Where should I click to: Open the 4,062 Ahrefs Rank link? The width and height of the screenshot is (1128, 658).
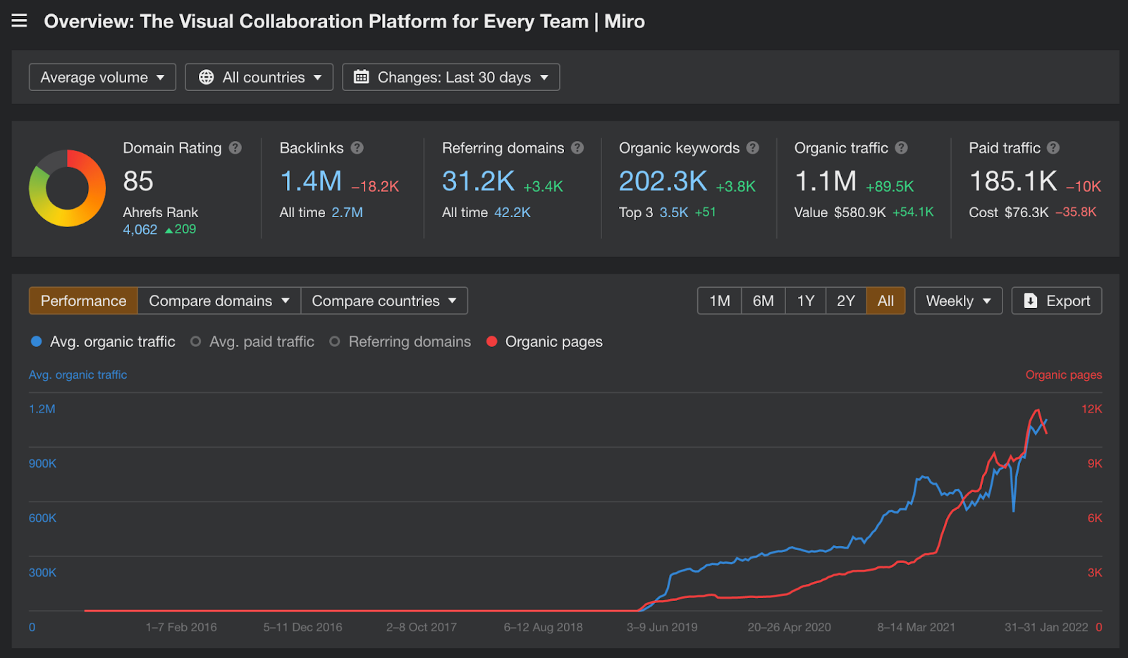(140, 229)
